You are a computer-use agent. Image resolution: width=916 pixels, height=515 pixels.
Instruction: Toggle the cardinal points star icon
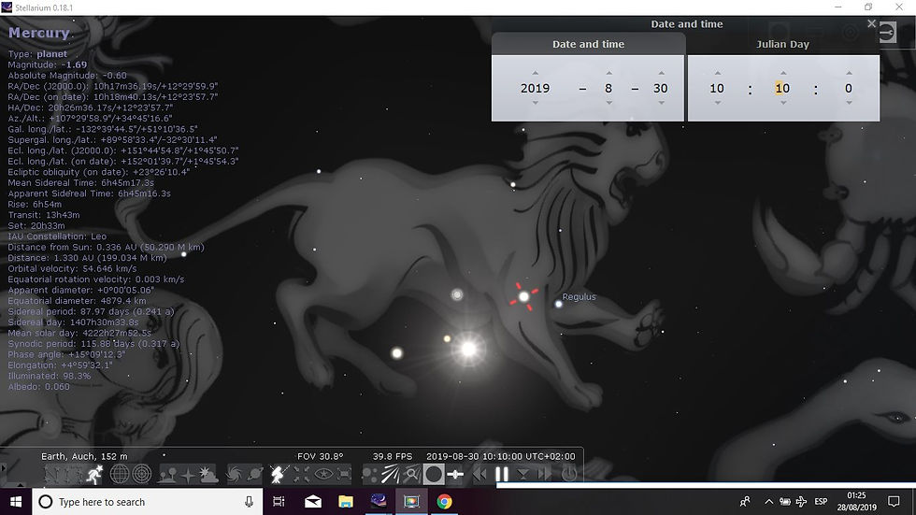(188, 474)
